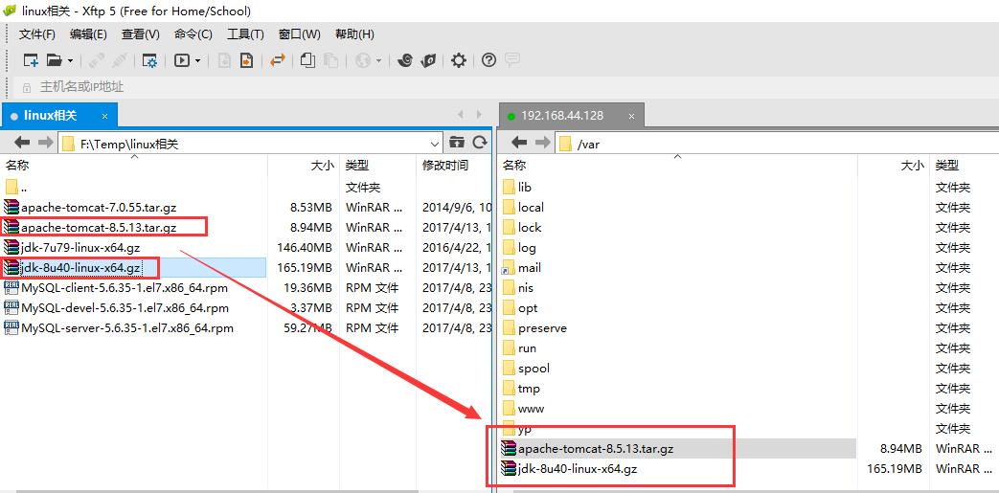
Task: Click the Copy icon in toolbar
Action: [x=307, y=60]
